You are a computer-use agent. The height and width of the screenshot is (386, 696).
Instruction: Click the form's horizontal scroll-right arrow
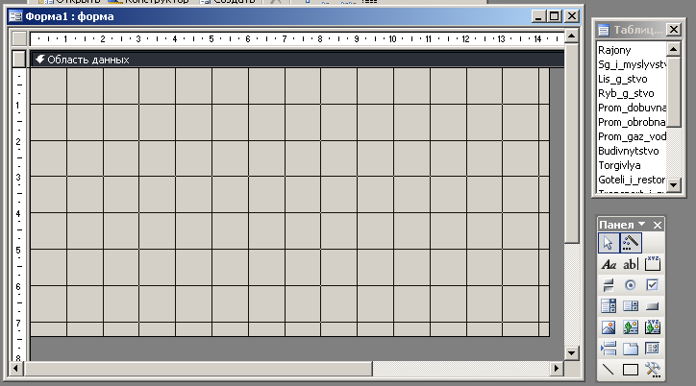[557, 369]
